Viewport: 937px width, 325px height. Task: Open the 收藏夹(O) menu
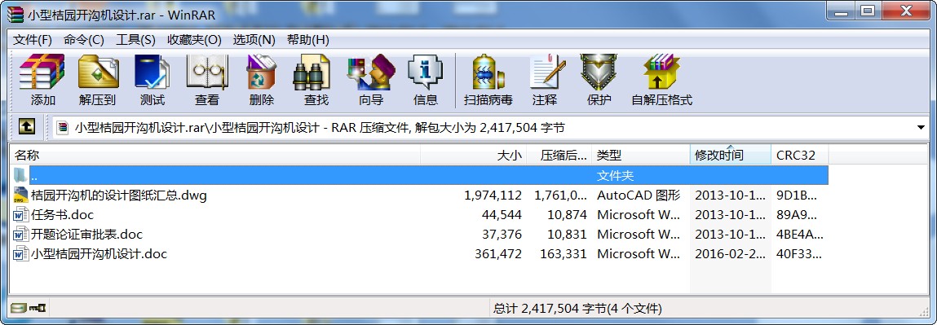(x=194, y=40)
